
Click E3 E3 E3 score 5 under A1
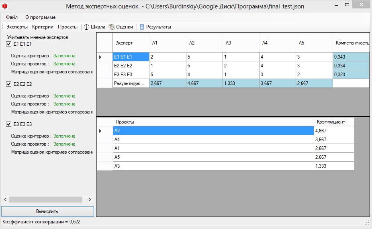168,74
